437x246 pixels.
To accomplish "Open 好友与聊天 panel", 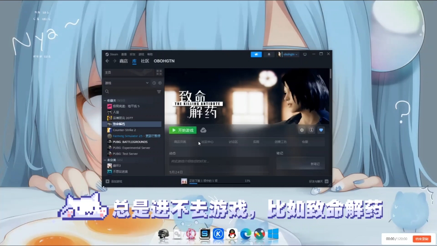I will [318, 182].
